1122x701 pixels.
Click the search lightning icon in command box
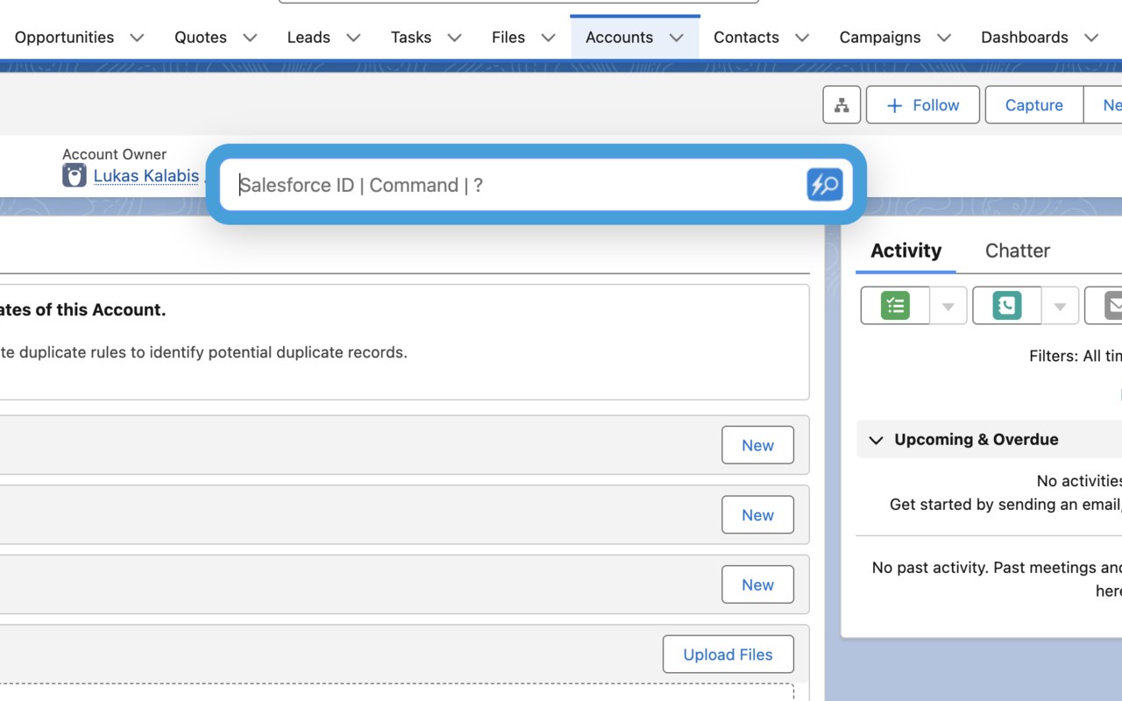click(824, 185)
